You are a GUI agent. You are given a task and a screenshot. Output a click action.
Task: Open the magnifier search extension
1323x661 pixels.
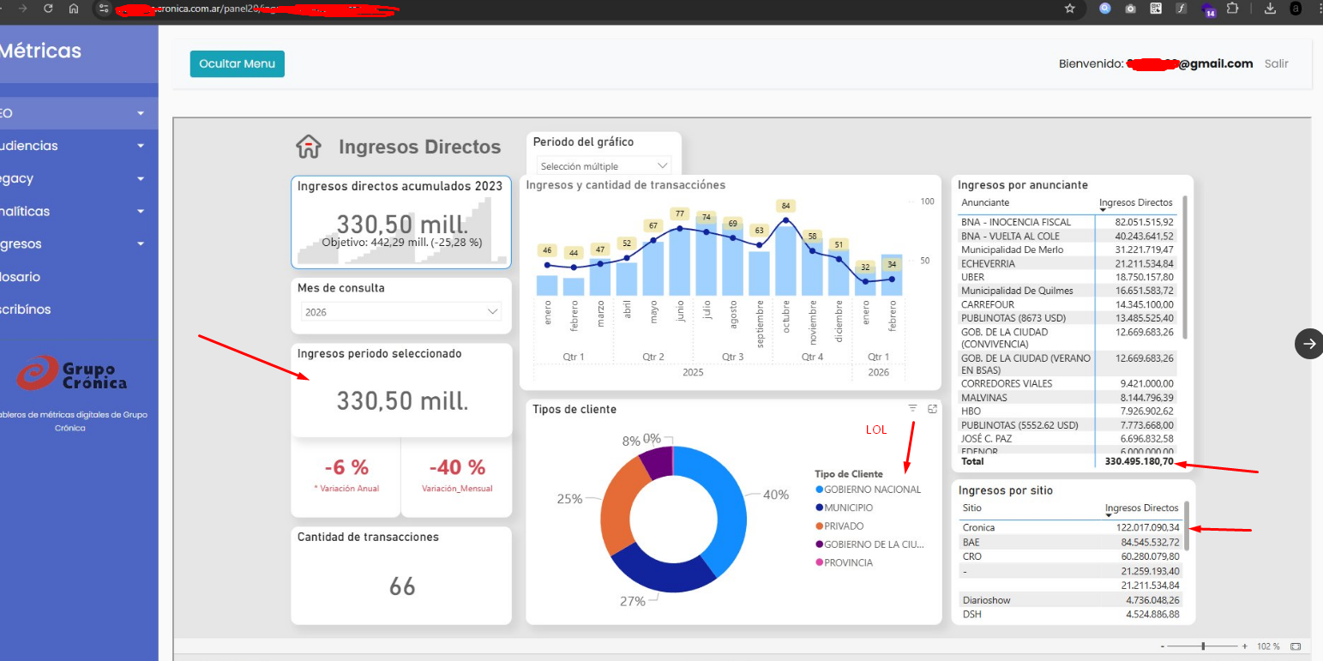pyautogui.click(x=1105, y=9)
